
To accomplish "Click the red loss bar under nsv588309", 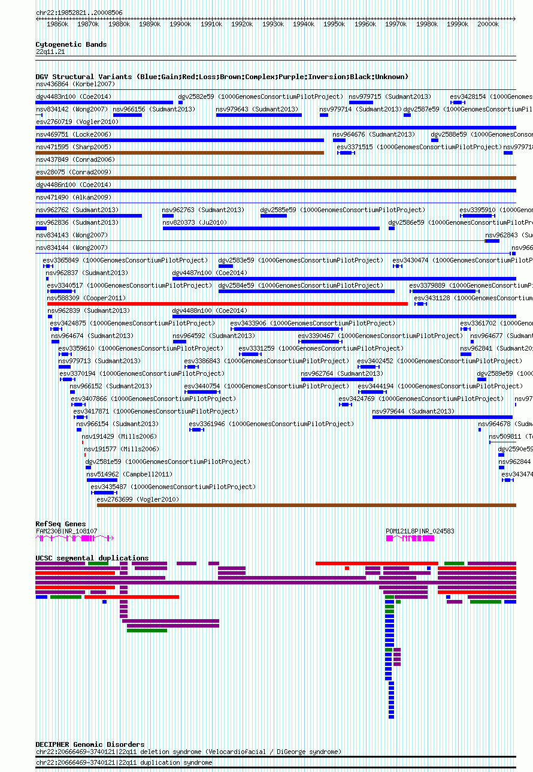I will (228, 304).
